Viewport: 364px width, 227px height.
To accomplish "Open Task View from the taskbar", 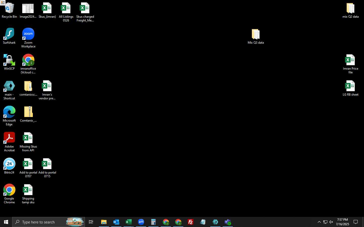I will coord(91,222).
